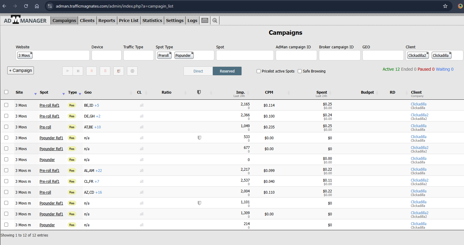This screenshot has width=464, height=245.
Task: Click the + Campaign button
Action: point(21,70)
